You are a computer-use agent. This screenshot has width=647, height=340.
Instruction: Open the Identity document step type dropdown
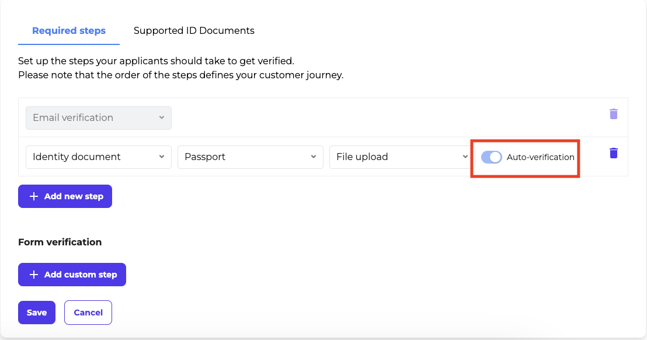tap(98, 157)
